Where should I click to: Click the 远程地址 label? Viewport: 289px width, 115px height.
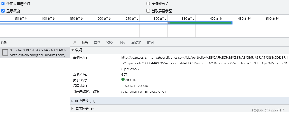click(80, 86)
